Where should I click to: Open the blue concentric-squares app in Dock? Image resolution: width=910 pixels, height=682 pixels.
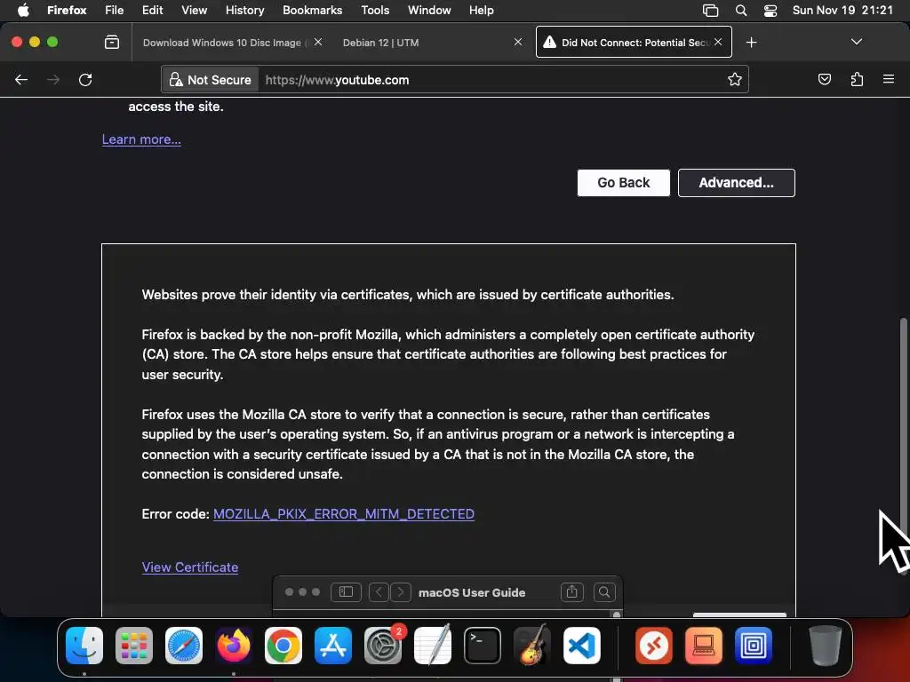(x=754, y=646)
